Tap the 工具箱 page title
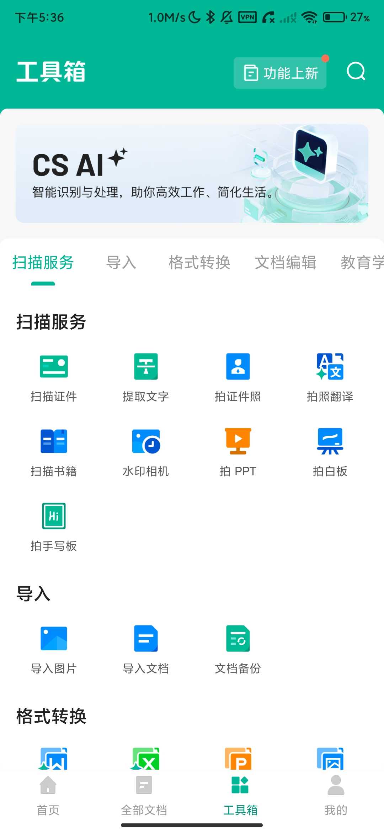Screen dimensions: 384x833 point(51,72)
